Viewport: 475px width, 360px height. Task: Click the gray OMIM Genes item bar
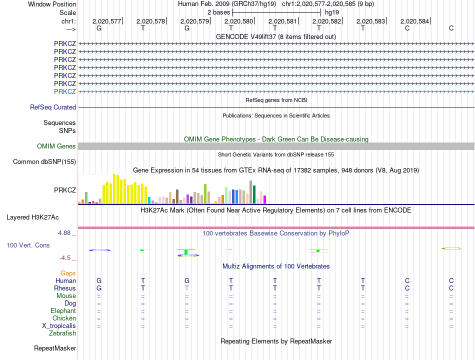(276, 146)
